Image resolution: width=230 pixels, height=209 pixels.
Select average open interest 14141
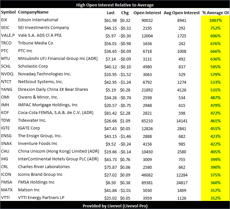(182, 121)
